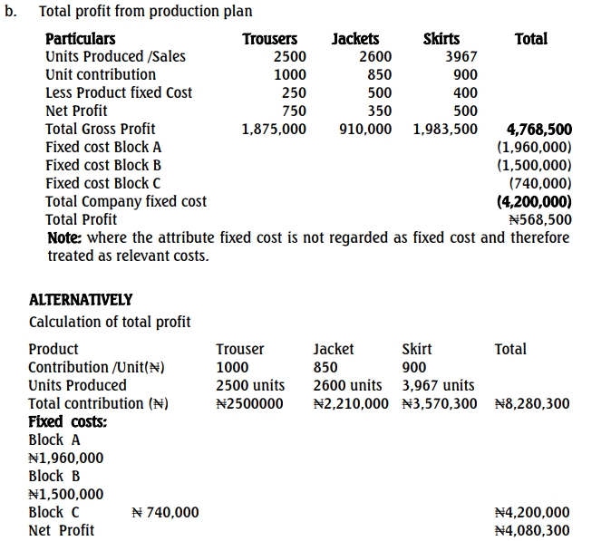This screenshot has width=611, height=541.
Task: Select the 'Particulars' column header
Action: 81,39
